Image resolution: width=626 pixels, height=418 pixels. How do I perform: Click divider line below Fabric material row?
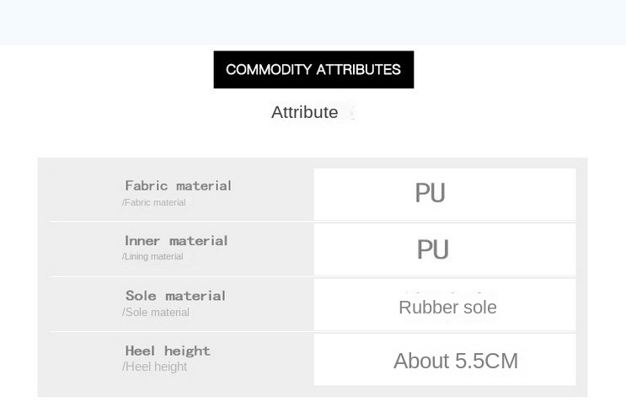[x=181, y=222]
